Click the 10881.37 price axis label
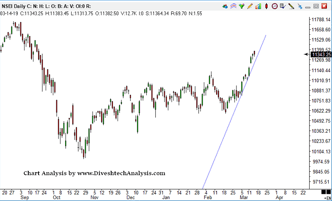Image resolution: width=332 pixels, height=201 pixels. (321, 91)
